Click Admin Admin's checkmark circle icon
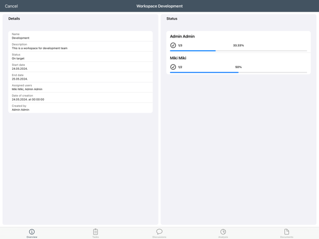Viewport: 319px width, 239px height. [173, 45]
